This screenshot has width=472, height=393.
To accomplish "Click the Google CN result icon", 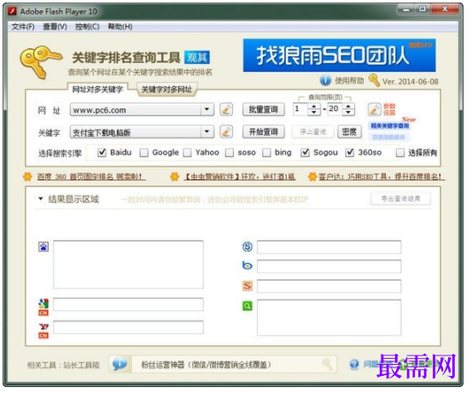I will (x=44, y=307).
